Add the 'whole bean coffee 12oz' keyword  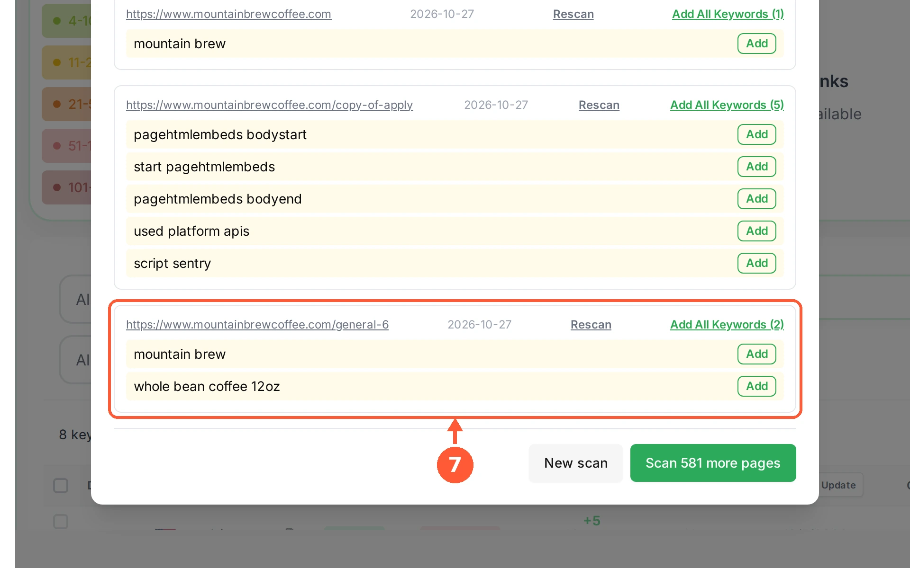pyautogui.click(x=756, y=386)
